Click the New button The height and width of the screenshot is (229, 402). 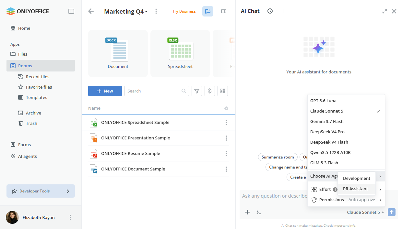[x=105, y=91]
